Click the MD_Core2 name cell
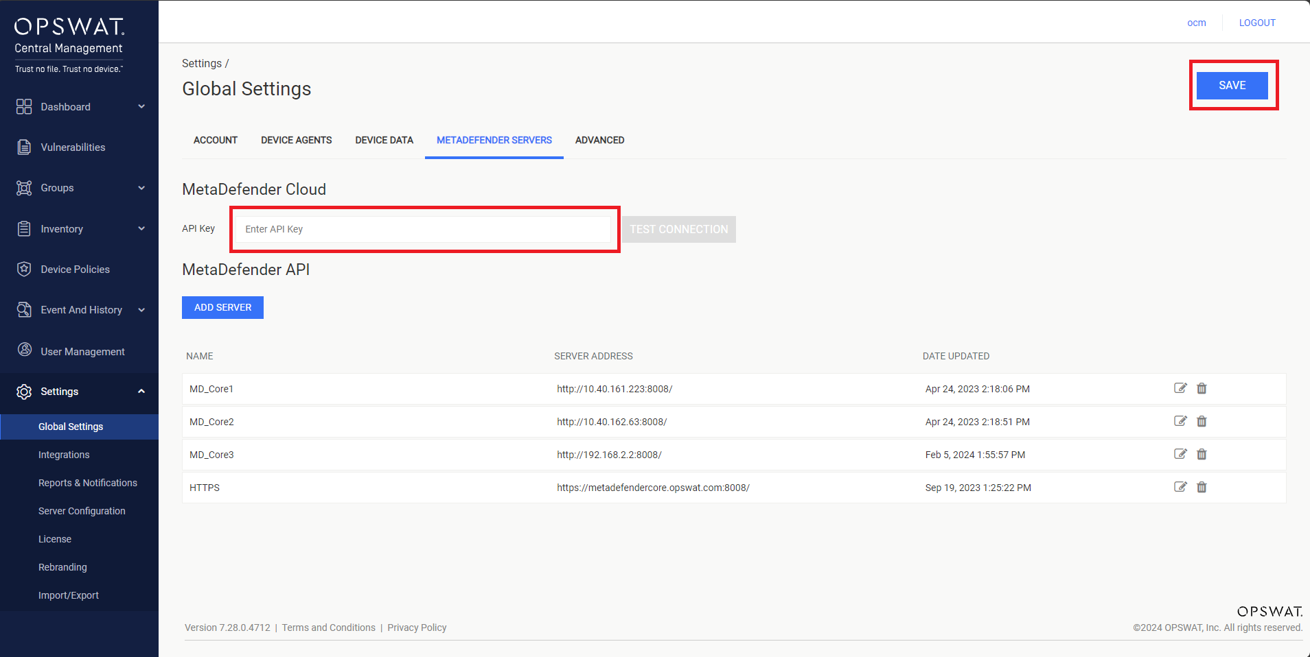 point(211,422)
